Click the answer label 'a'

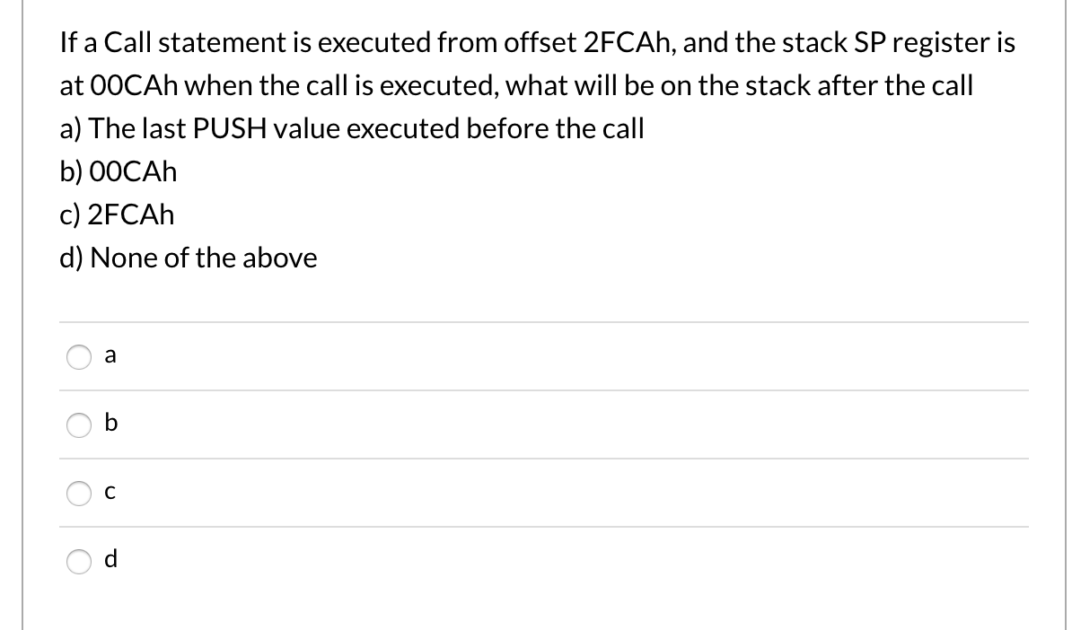[110, 355]
